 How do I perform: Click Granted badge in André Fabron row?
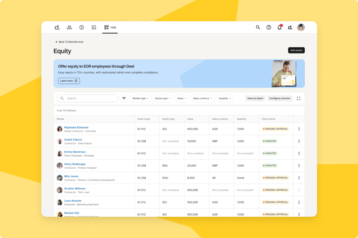[x=270, y=141]
